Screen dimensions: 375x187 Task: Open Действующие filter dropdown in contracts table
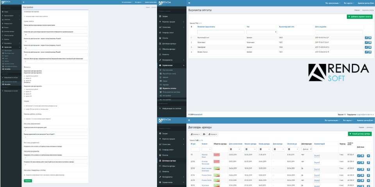coord(307,149)
